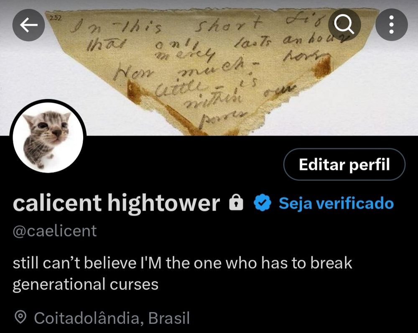The image size is (418, 333).
Task: Tap the location pin icon
Action: (20, 317)
